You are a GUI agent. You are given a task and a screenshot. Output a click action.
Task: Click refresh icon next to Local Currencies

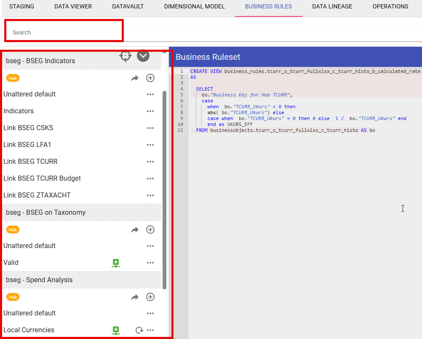coord(139,330)
